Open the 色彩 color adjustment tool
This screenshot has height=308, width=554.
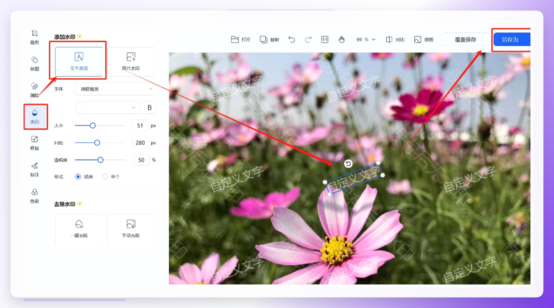pos(34,195)
